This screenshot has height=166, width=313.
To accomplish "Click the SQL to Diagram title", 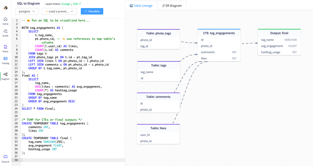I will 28,4.
